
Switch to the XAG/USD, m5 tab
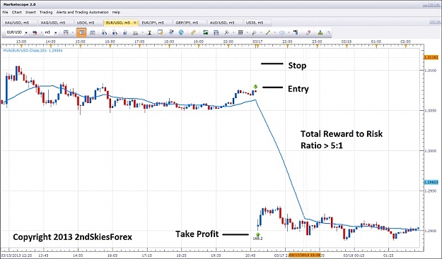click(55, 23)
